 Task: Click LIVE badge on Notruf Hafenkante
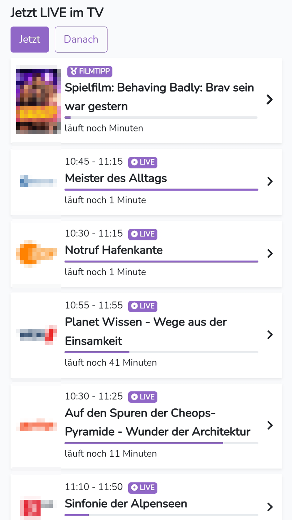pyautogui.click(x=143, y=234)
